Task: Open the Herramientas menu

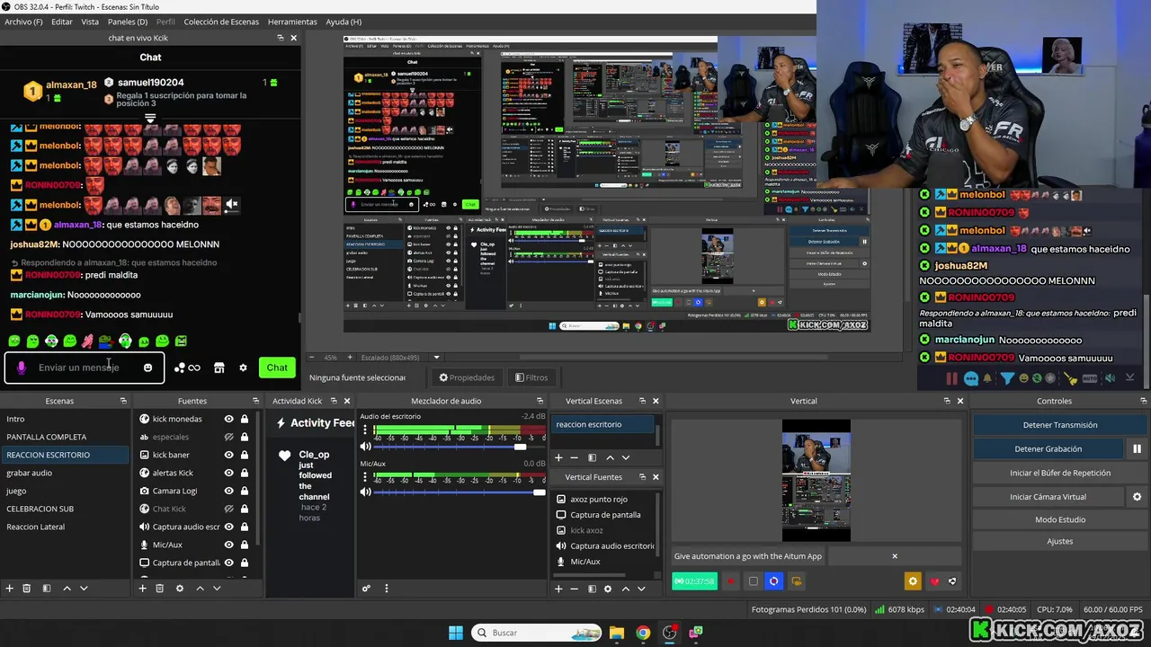Action: 292,22
